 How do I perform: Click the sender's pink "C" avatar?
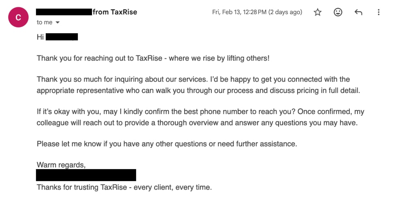pos(18,18)
